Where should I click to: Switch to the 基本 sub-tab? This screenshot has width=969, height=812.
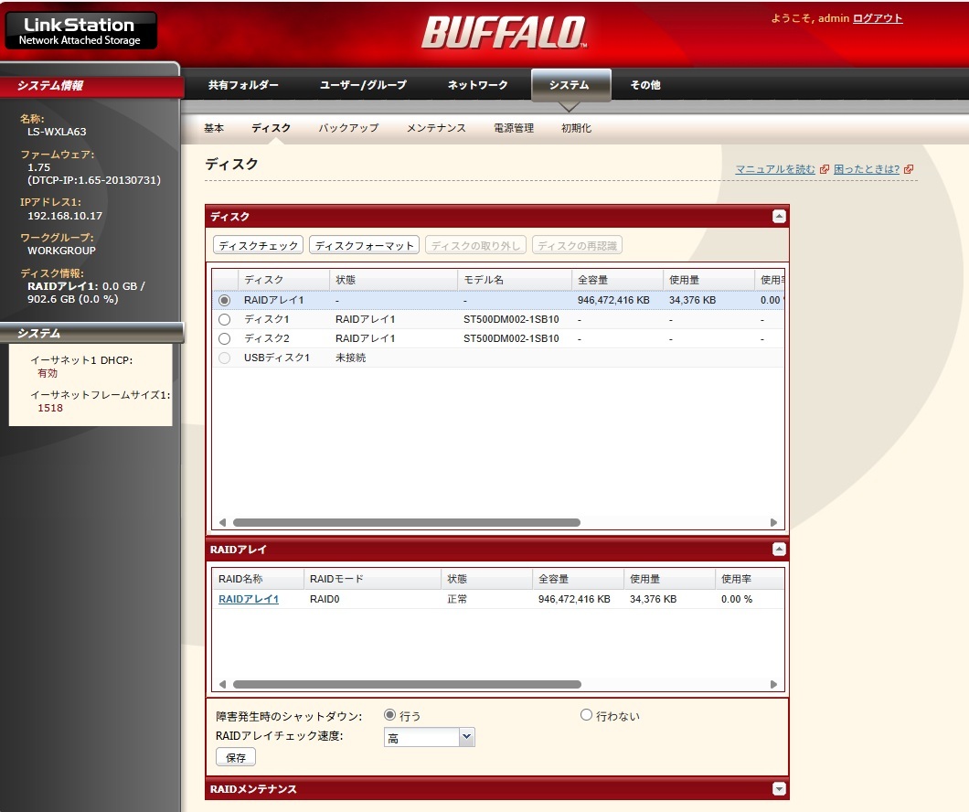coord(214,128)
